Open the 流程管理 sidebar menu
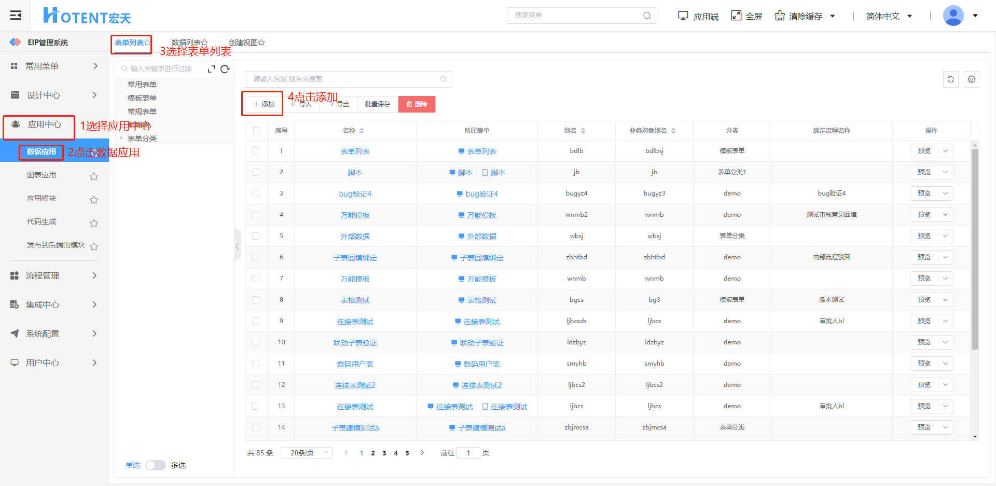996x486 pixels. click(x=54, y=275)
